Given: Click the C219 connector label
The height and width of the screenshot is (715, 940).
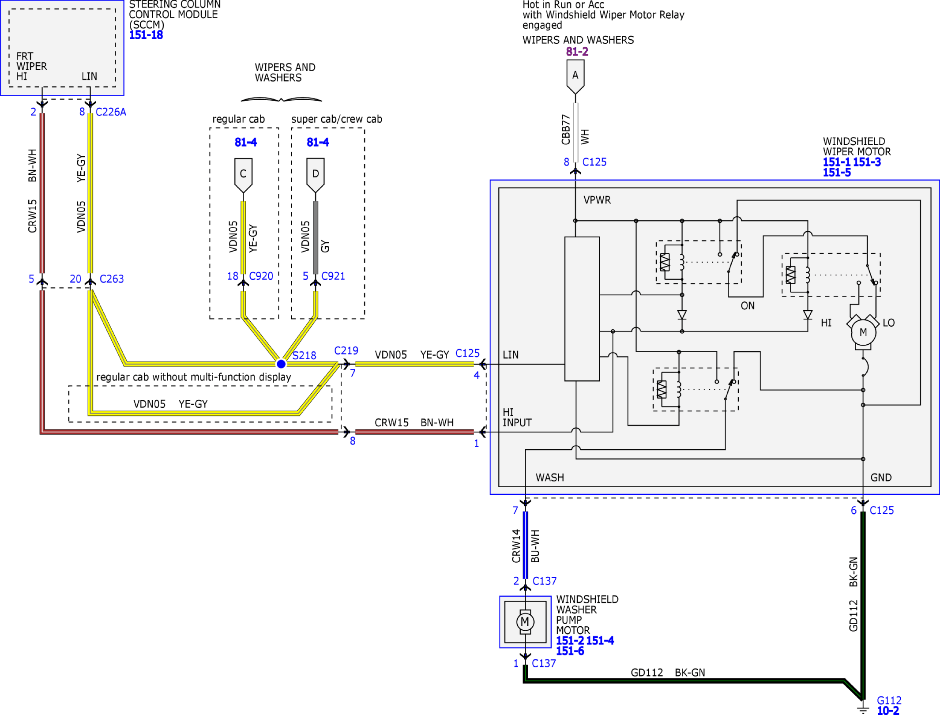Looking at the screenshot, I should click(x=346, y=350).
